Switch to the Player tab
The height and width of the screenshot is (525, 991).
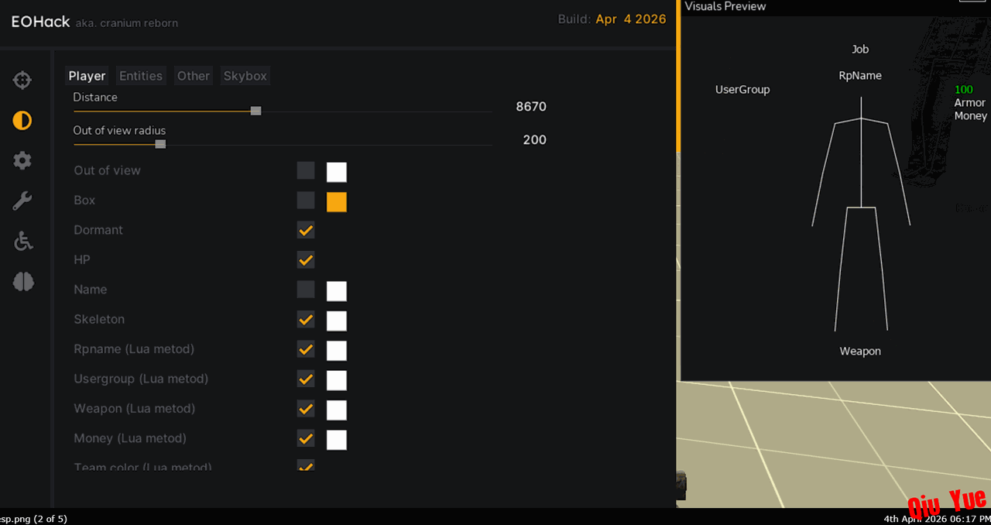click(x=87, y=76)
